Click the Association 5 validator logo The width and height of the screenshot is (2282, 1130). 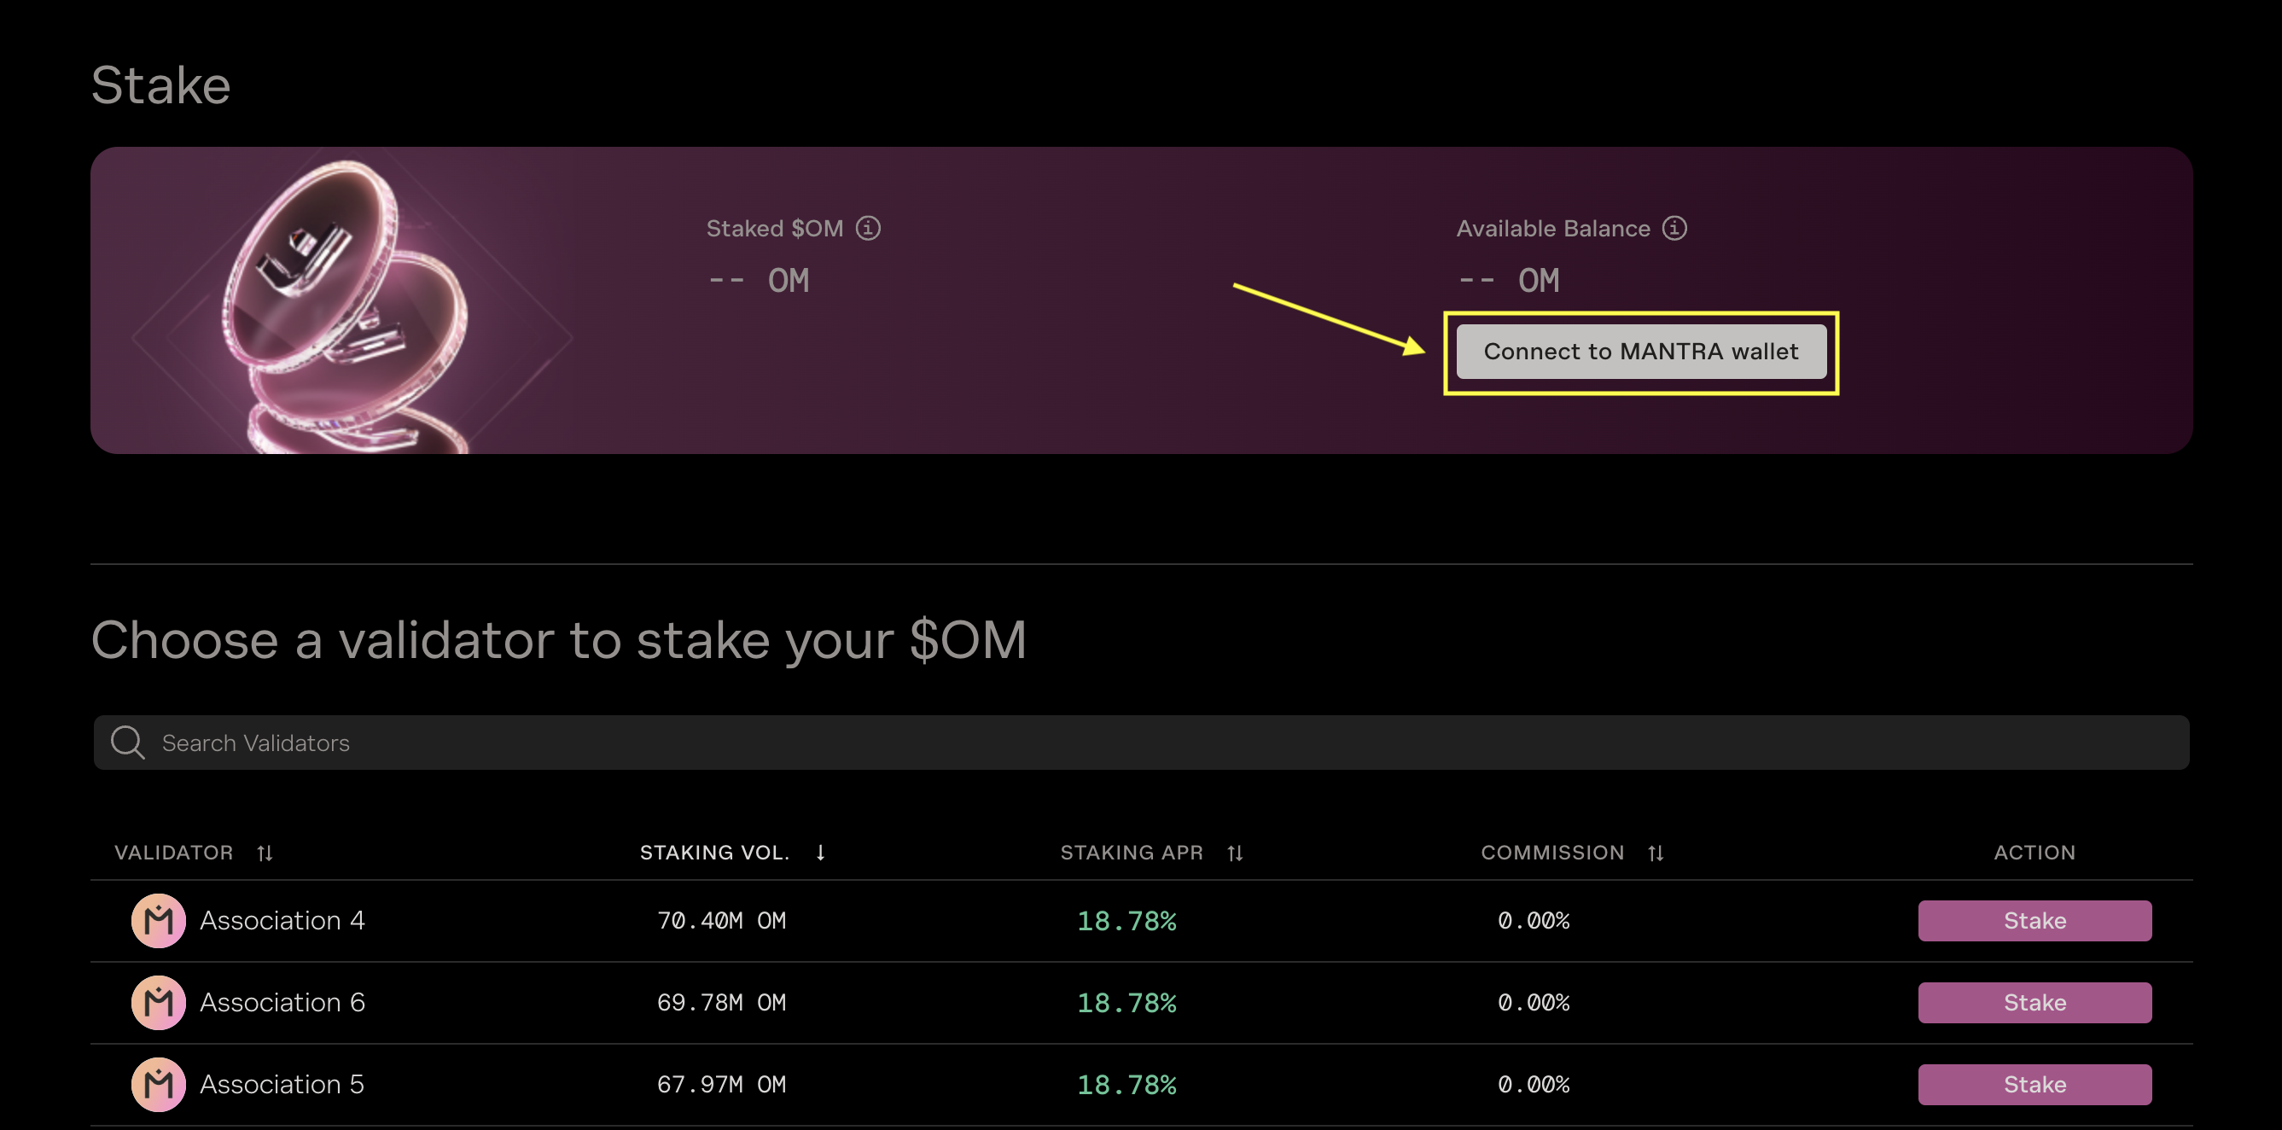158,1083
